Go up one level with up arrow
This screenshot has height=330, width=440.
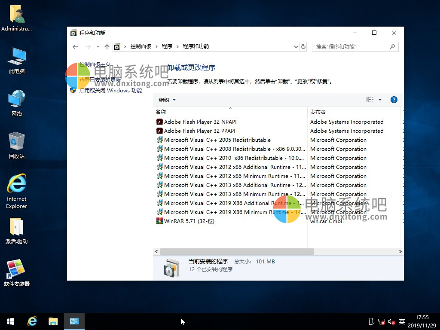(107, 46)
